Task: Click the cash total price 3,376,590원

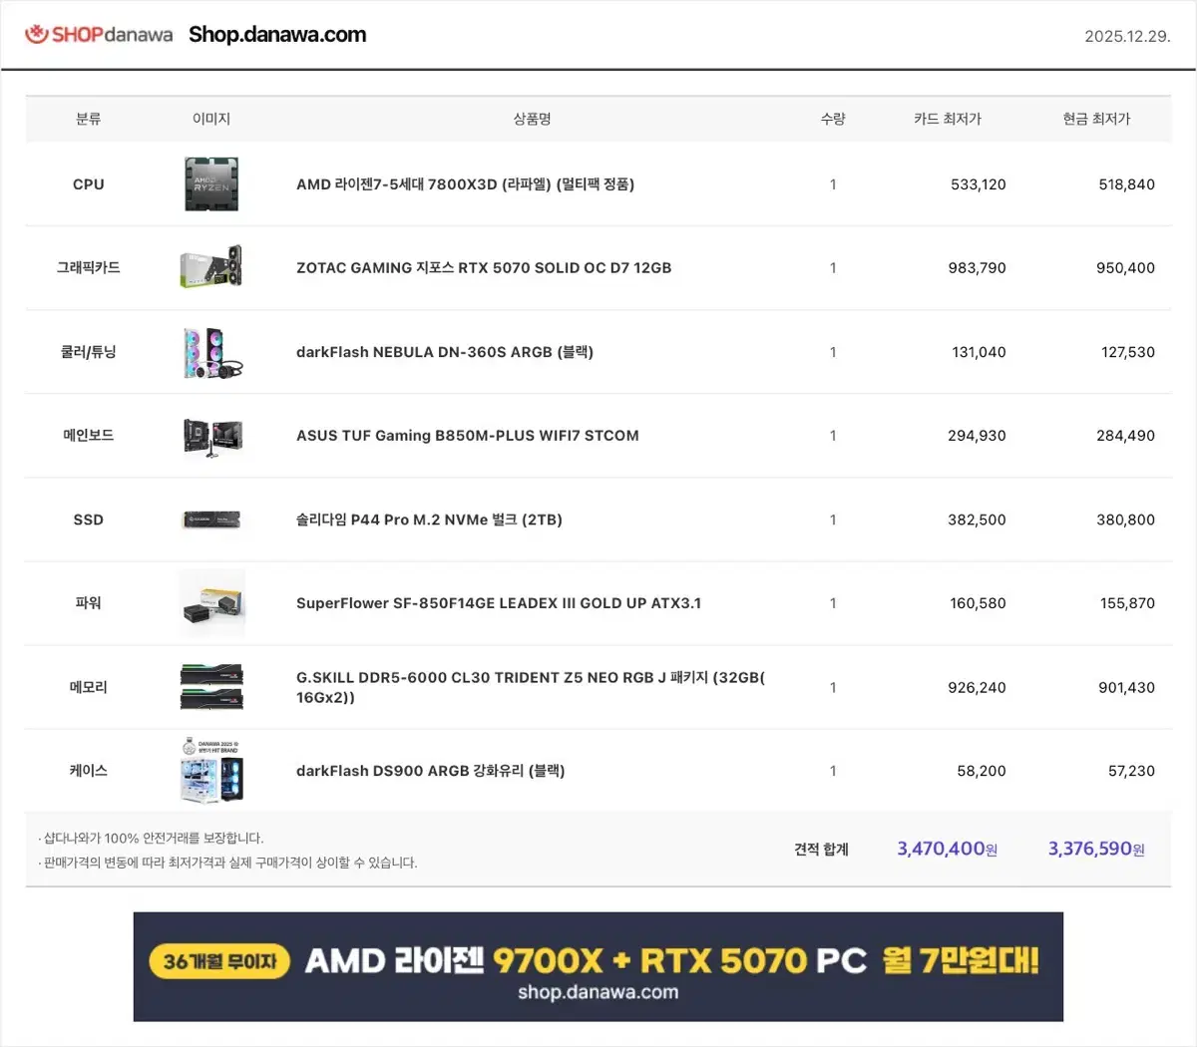Action: pos(1094,849)
